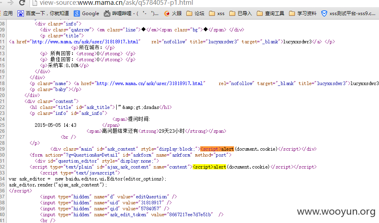Screen dimensions: 379x223
Task: Click the 所有回答 line
Action: [88, 54]
